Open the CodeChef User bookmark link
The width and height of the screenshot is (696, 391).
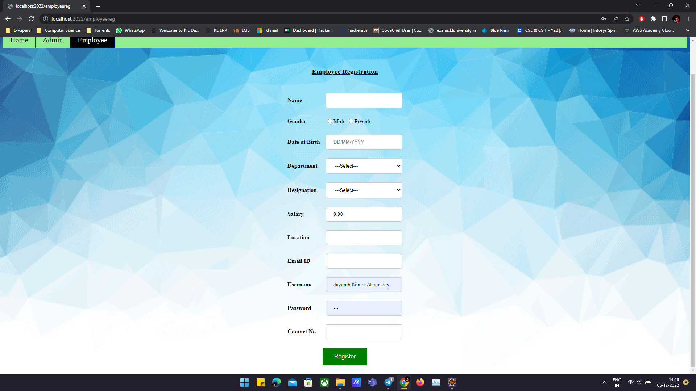click(398, 30)
